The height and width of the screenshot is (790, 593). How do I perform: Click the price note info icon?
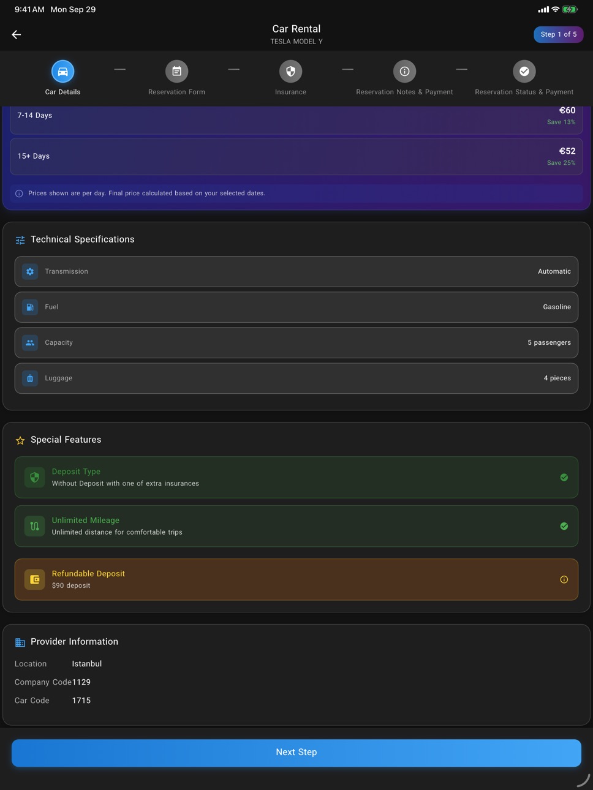(x=19, y=194)
